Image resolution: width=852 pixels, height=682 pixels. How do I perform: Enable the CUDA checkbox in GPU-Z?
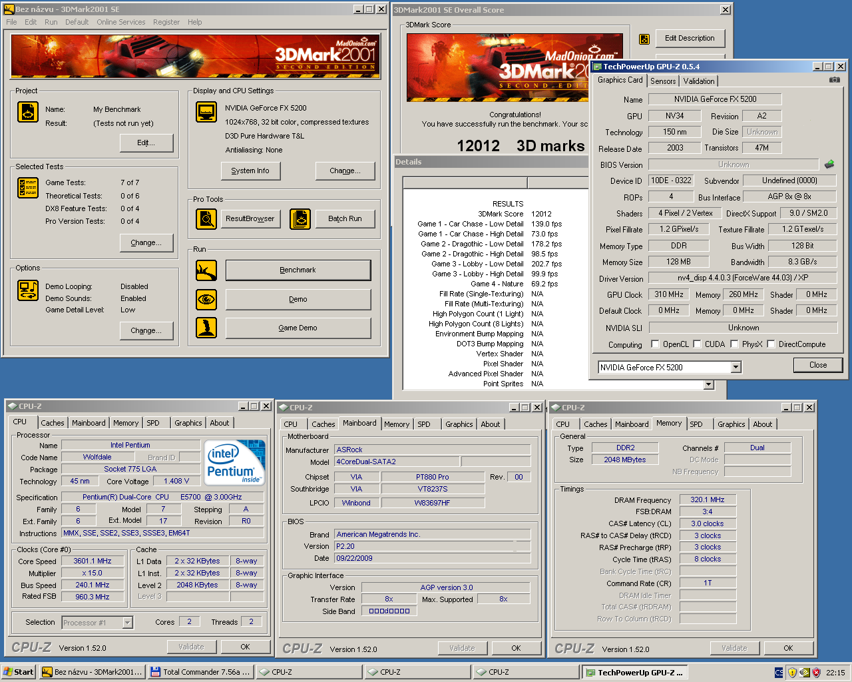tap(697, 344)
